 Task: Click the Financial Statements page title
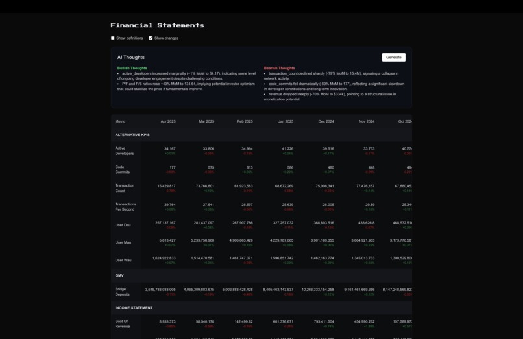pos(157,25)
